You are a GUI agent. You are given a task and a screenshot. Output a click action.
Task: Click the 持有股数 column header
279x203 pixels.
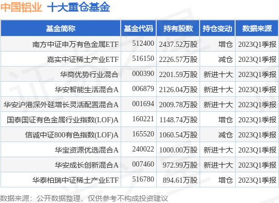pos(178,28)
